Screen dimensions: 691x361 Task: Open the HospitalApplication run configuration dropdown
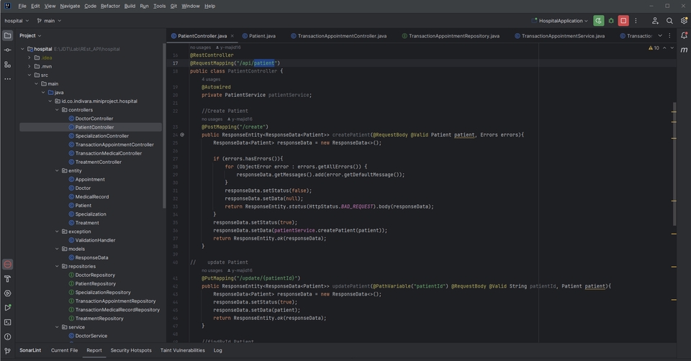(560, 21)
